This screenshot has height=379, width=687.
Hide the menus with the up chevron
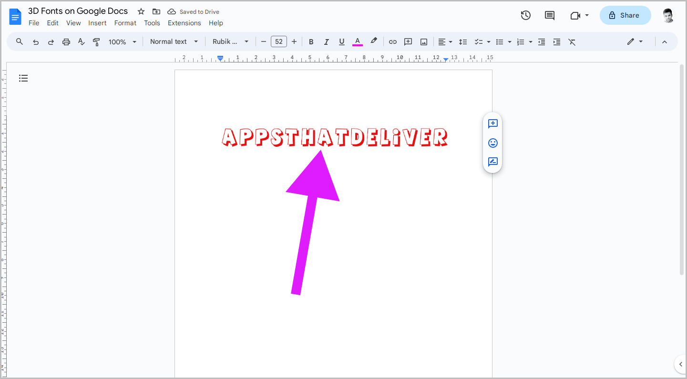pyautogui.click(x=665, y=42)
